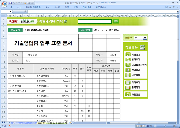Open the 수식 ribbon tab
The height and width of the screenshot is (128, 180).
47,7
